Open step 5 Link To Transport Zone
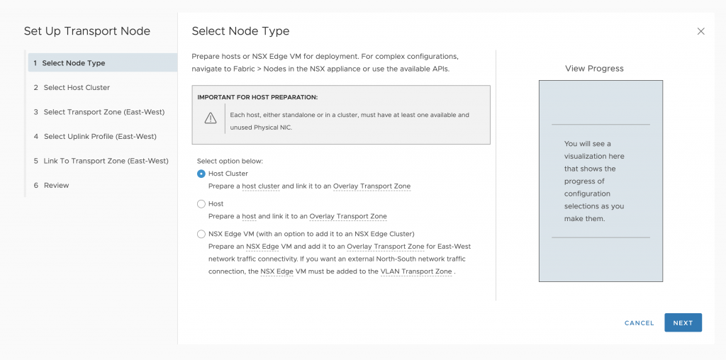This screenshot has width=726, height=360. click(x=102, y=161)
